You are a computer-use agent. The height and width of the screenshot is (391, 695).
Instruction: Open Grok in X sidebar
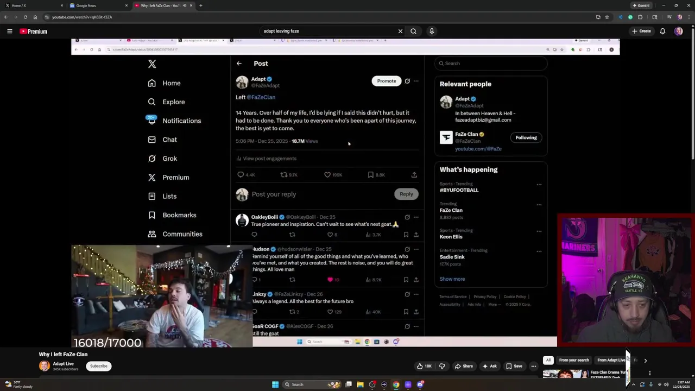(x=162, y=159)
